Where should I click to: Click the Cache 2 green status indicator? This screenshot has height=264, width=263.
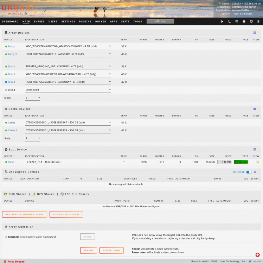tap(6, 131)
